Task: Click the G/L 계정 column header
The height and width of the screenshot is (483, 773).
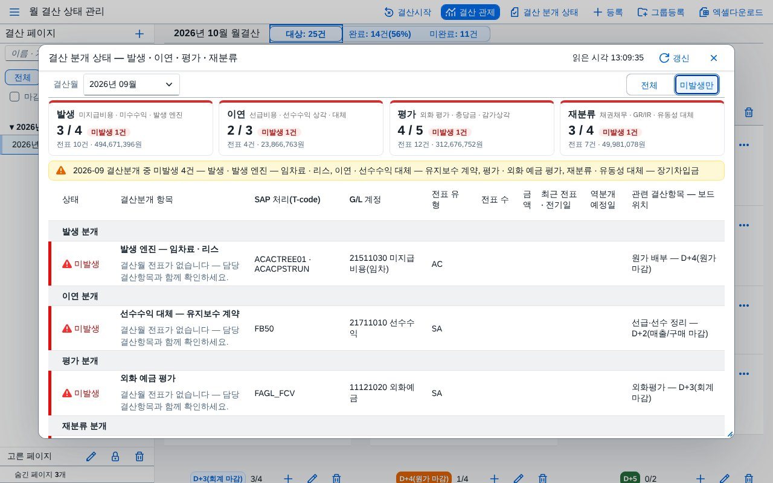Action: (365, 200)
